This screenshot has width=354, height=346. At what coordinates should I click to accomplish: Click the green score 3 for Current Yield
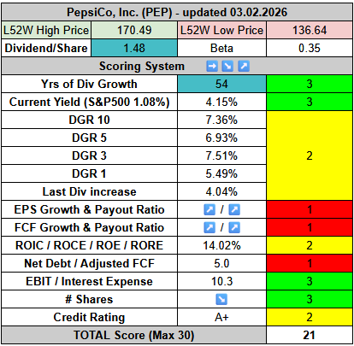click(310, 102)
